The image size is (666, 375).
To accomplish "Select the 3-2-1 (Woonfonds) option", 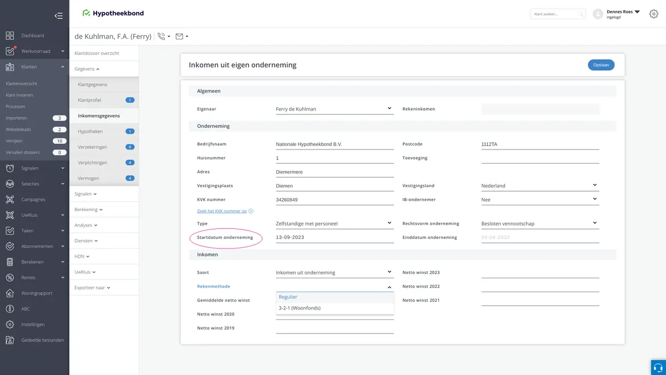I will pyautogui.click(x=335, y=308).
